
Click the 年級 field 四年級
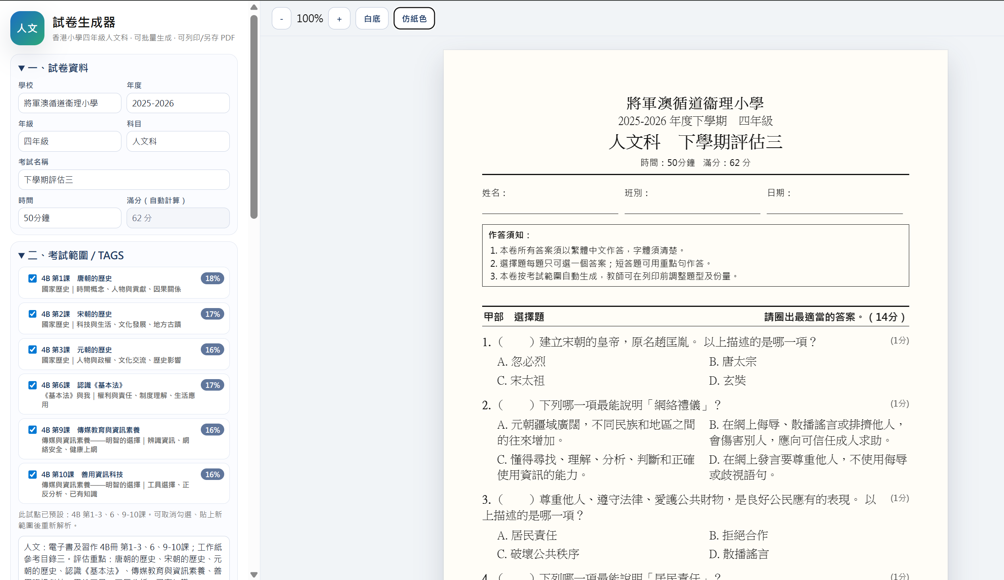(70, 141)
